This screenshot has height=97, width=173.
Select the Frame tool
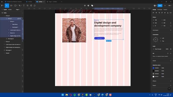point(11,5)
